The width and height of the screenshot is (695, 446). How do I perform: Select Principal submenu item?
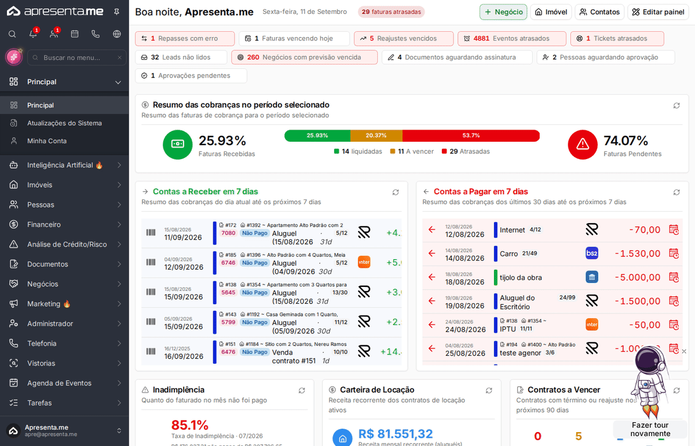pos(64,105)
